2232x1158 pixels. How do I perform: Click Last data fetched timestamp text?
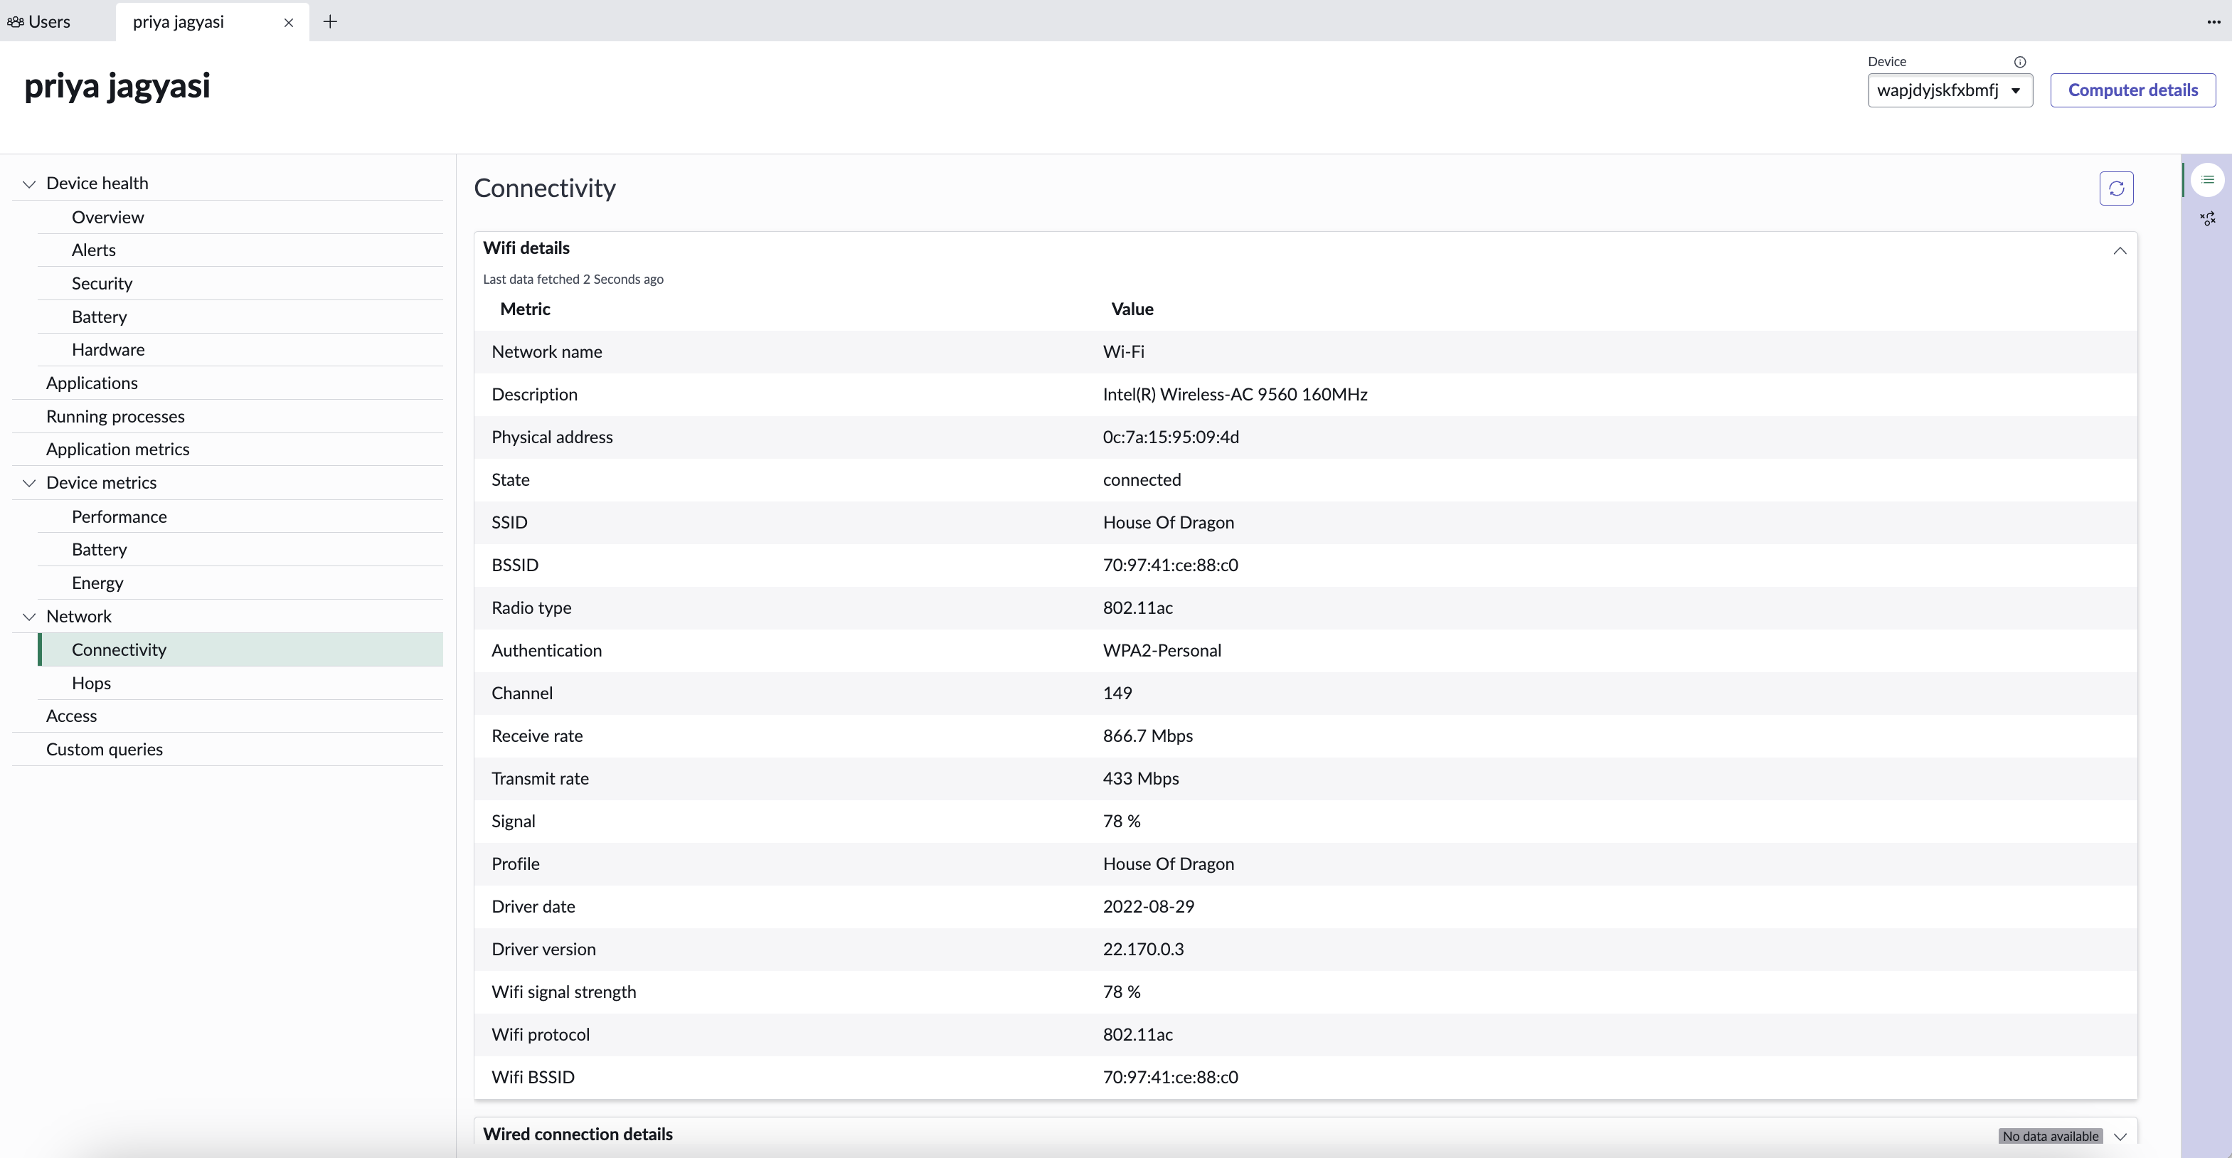573,279
